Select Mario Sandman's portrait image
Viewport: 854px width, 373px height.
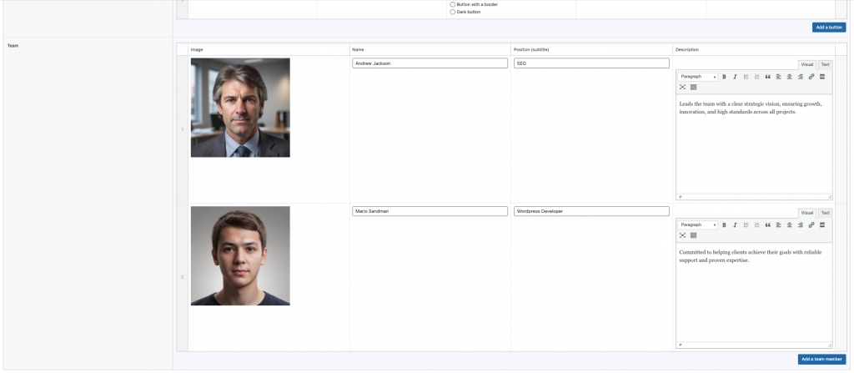240,255
